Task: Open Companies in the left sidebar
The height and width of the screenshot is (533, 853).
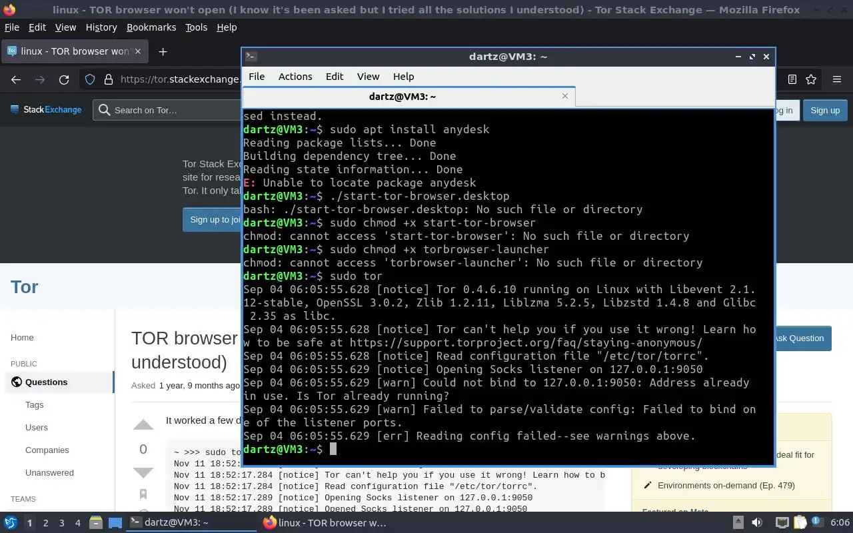Action: 47,450
